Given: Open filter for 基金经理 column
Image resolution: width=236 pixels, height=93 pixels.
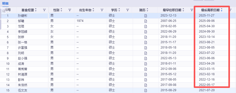Looking at the screenshot, I should click(44, 10).
